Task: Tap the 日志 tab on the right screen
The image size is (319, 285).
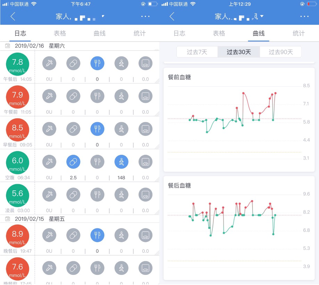Action: [x=179, y=33]
